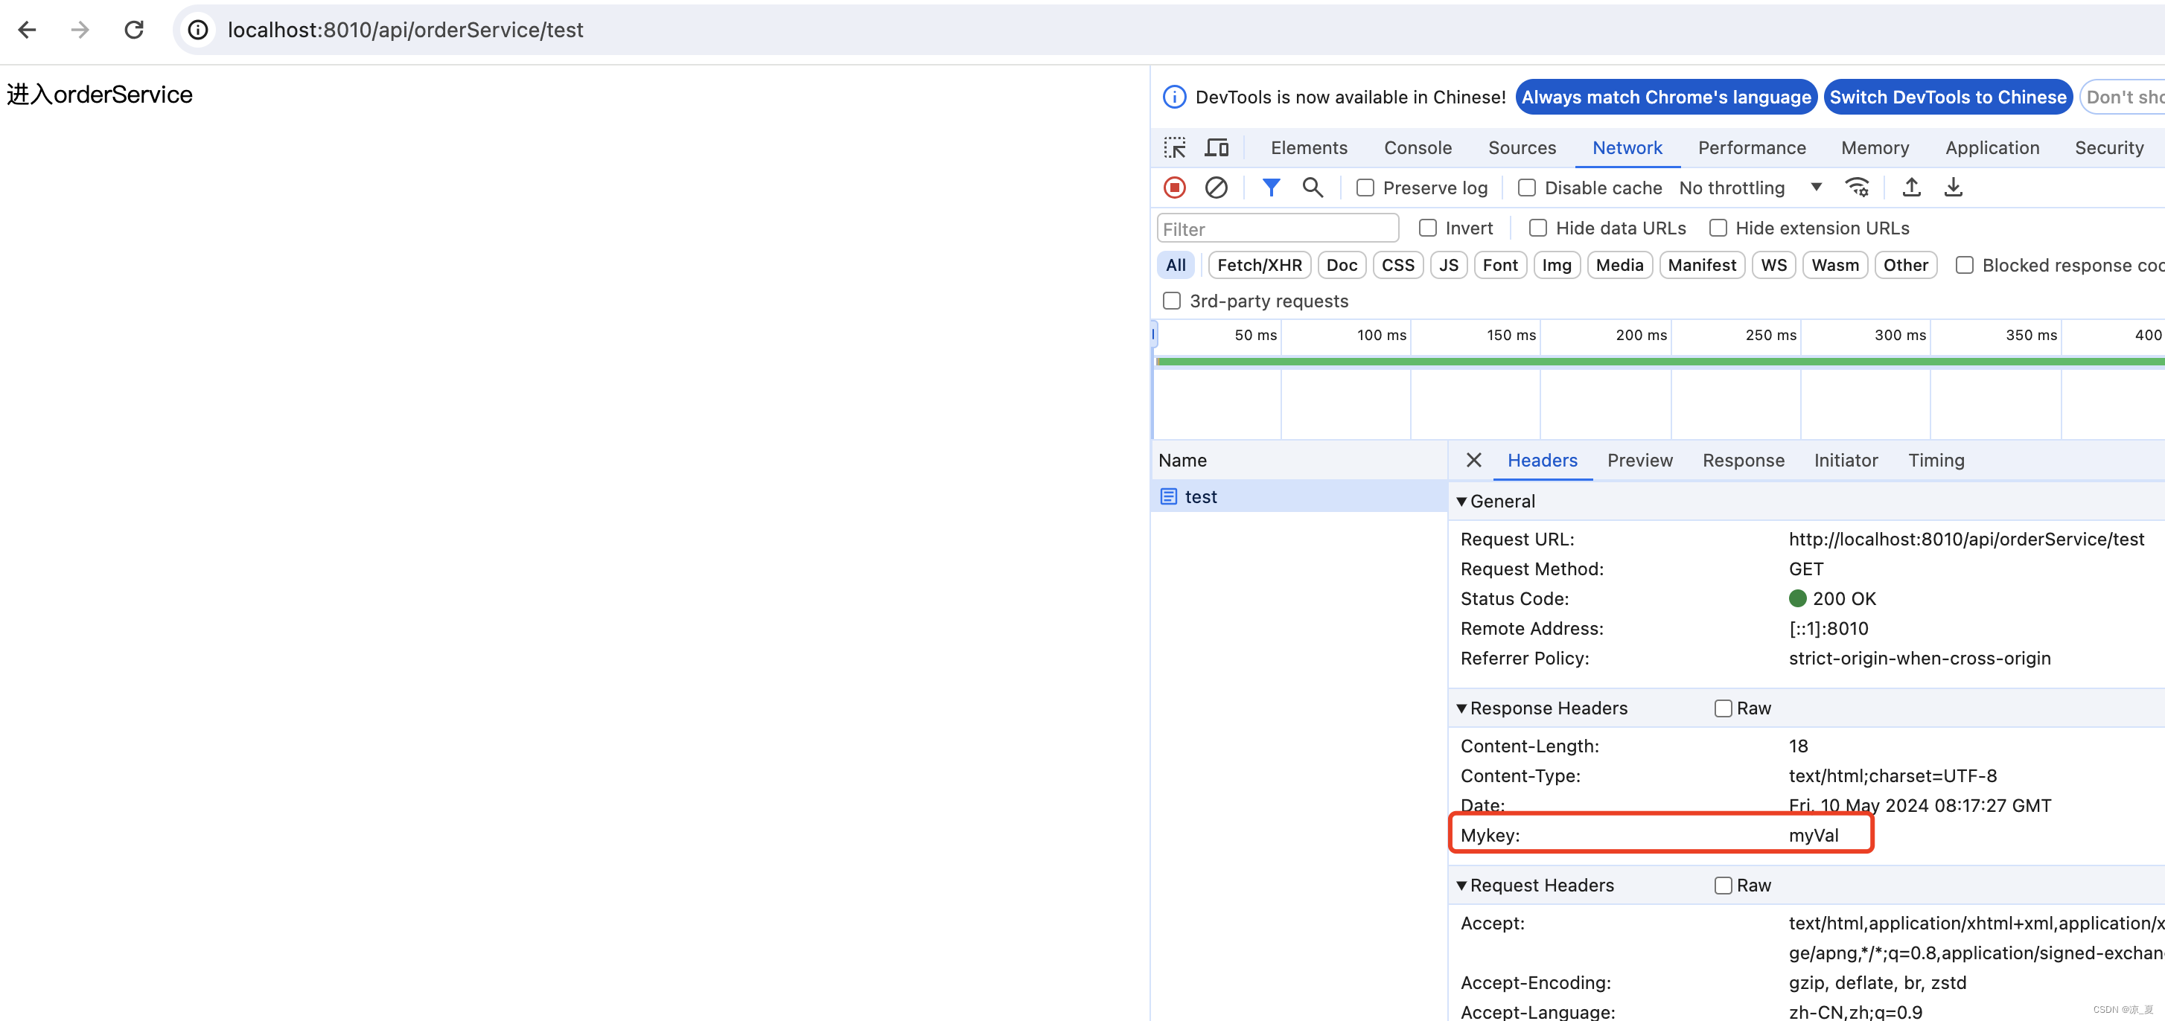Open the Sources tab
Screen dimensions: 2165x1021
(1522, 148)
